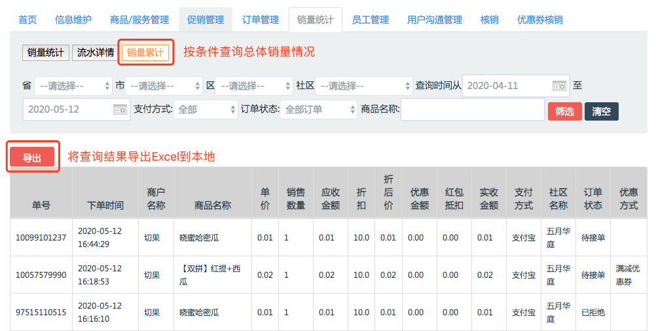
Task: Open 员工管理 tab
Action: pyautogui.click(x=371, y=20)
